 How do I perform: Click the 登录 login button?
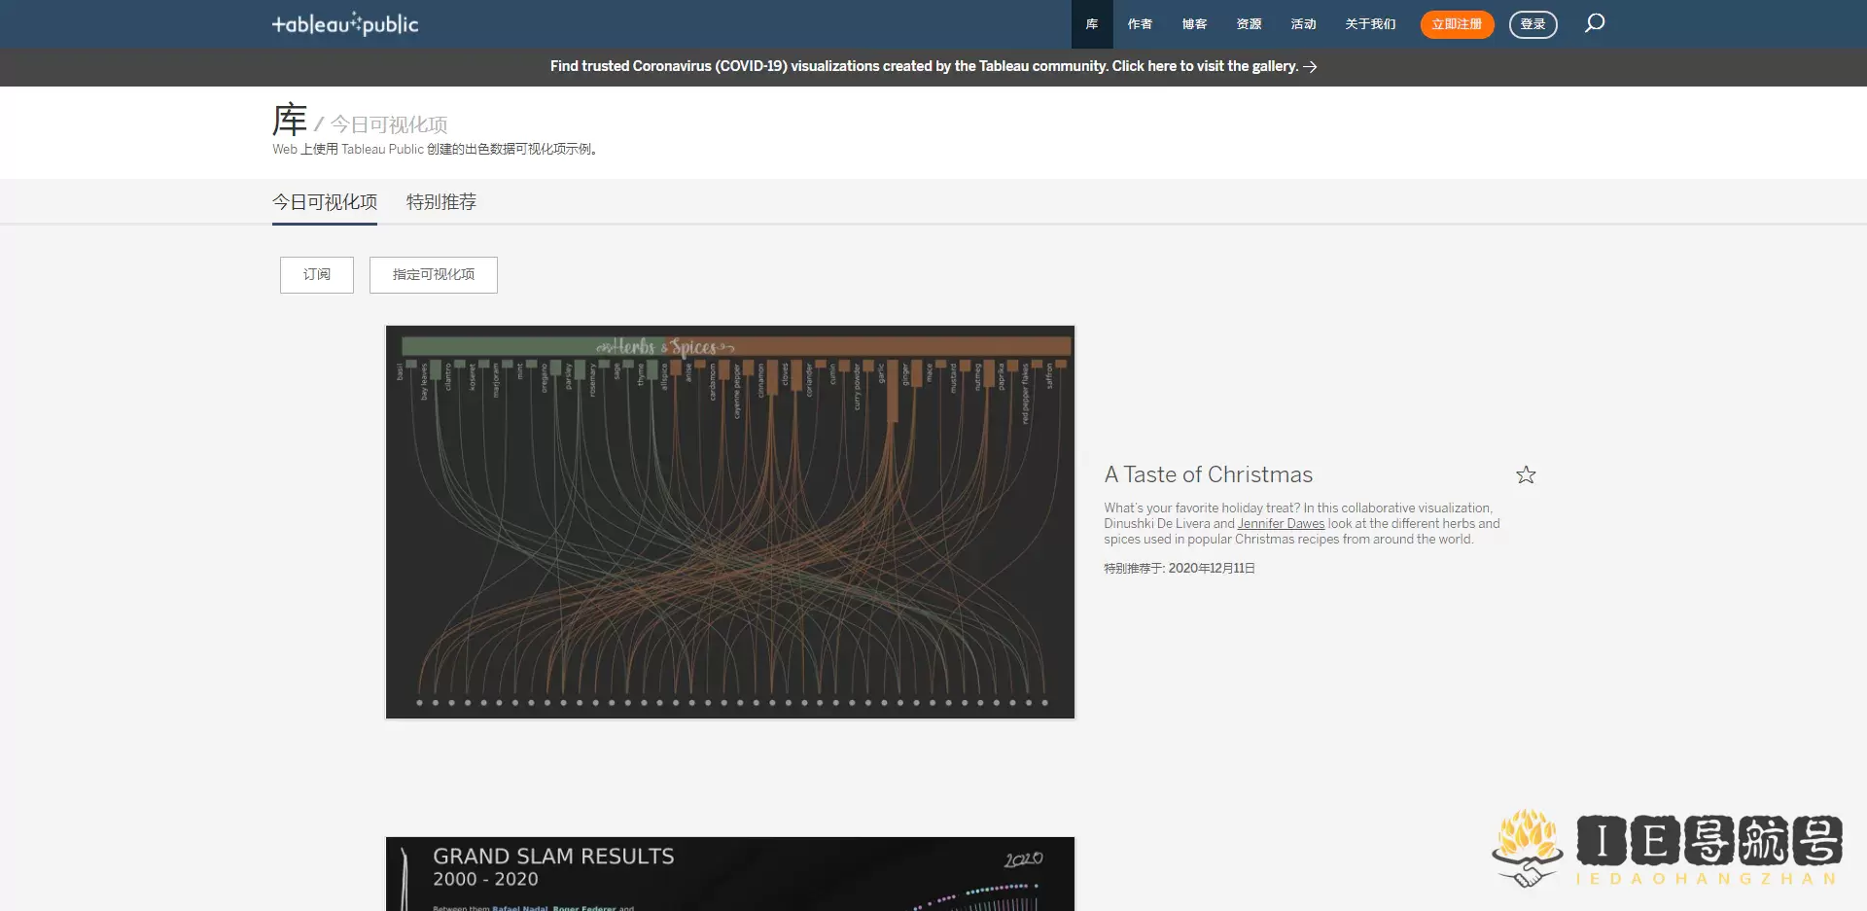pyautogui.click(x=1532, y=23)
